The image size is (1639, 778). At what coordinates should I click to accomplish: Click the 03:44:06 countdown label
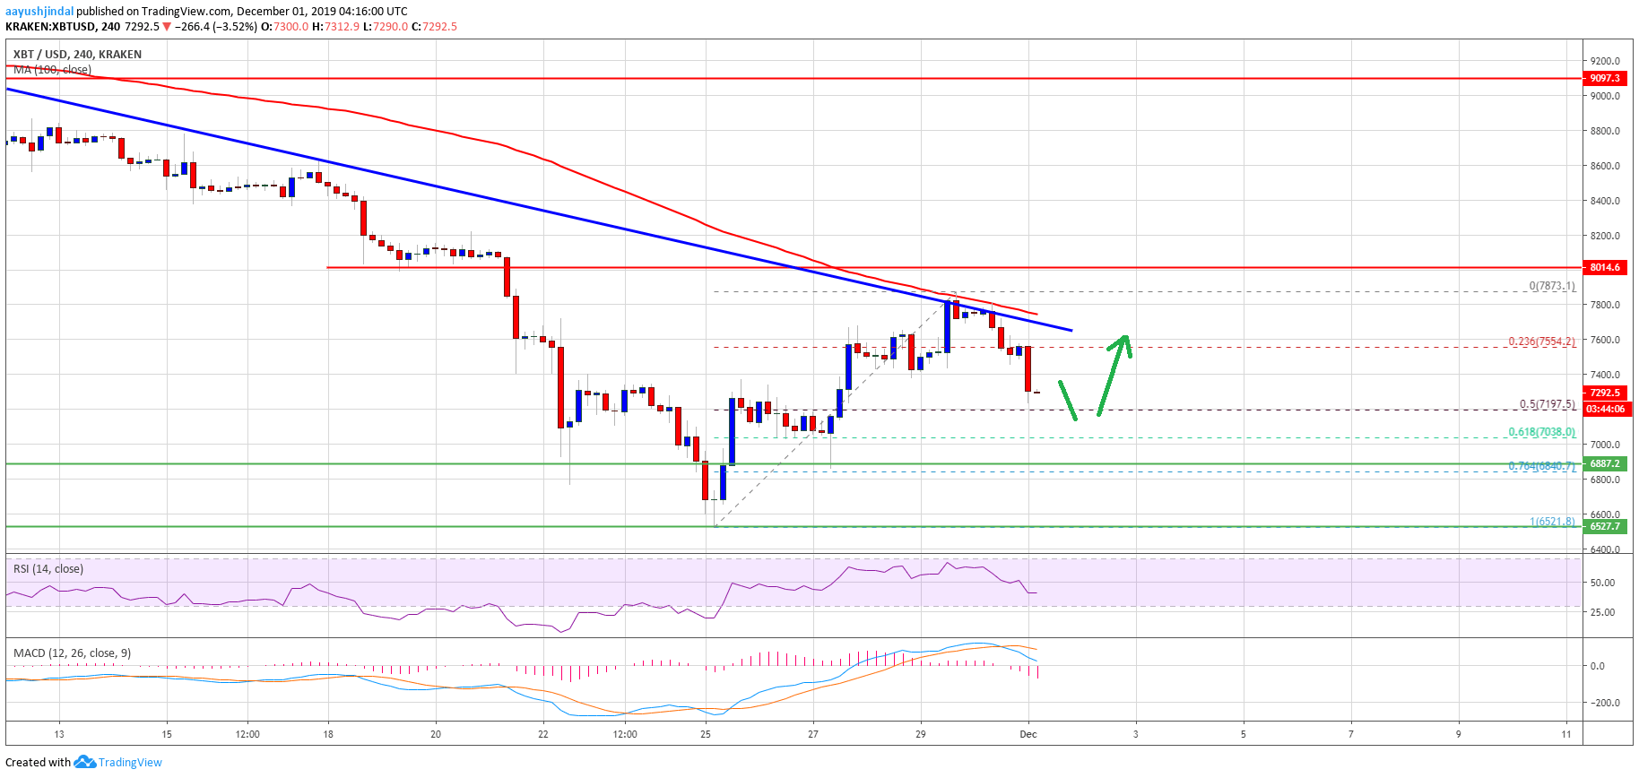tap(1605, 409)
